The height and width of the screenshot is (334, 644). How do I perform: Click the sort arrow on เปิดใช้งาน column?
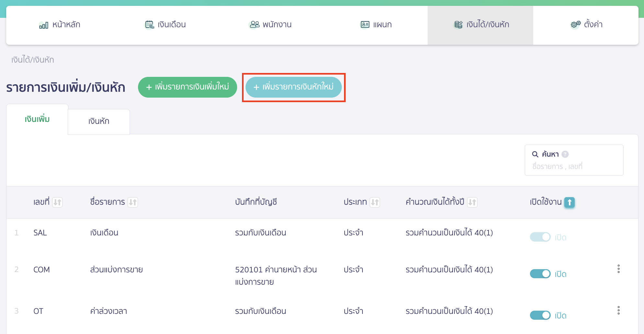pyautogui.click(x=569, y=202)
